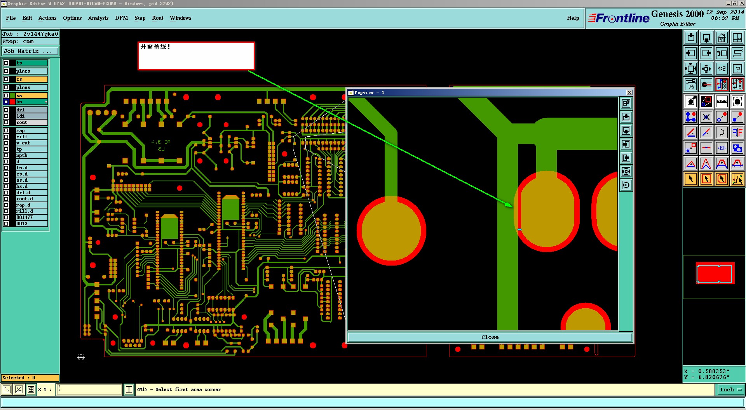Toggle the bs layer display checkbox
Screen dimensions: 746x410
6,102
